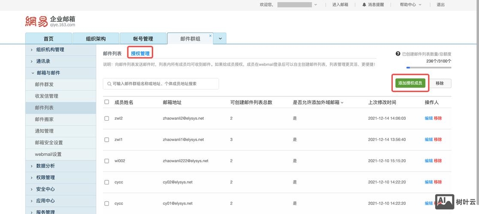Screen dimensions: 479x214
Task: Tick the select-all checkbox in the table header
Action: tap(107, 102)
